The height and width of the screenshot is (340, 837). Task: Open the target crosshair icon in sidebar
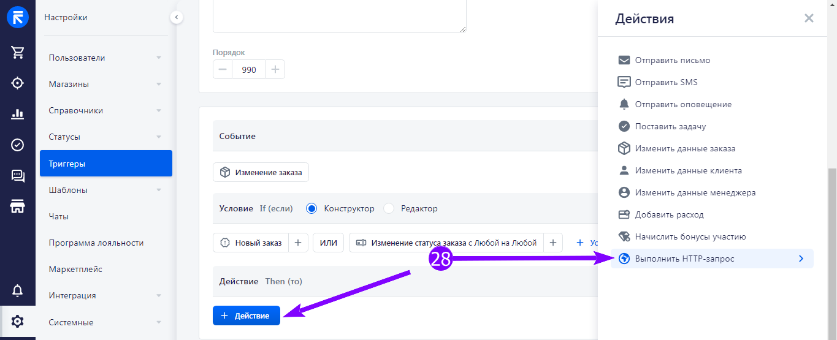17,83
